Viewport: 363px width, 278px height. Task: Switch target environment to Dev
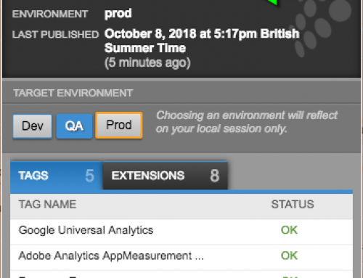pyautogui.click(x=33, y=126)
